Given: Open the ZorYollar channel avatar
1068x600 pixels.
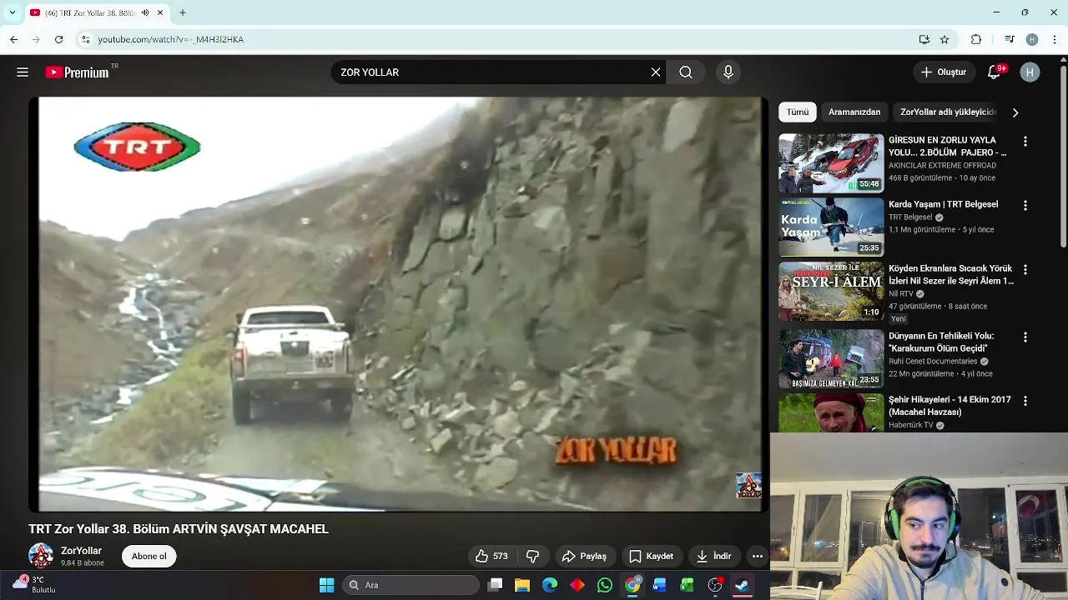Looking at the screenshot, I should (x=41, y=556).
